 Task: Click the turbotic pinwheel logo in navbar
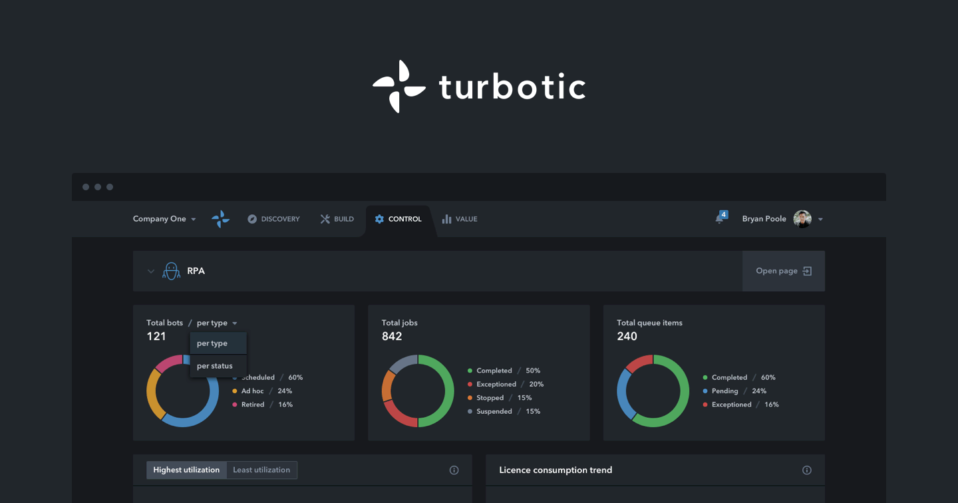tap(220, 219)
